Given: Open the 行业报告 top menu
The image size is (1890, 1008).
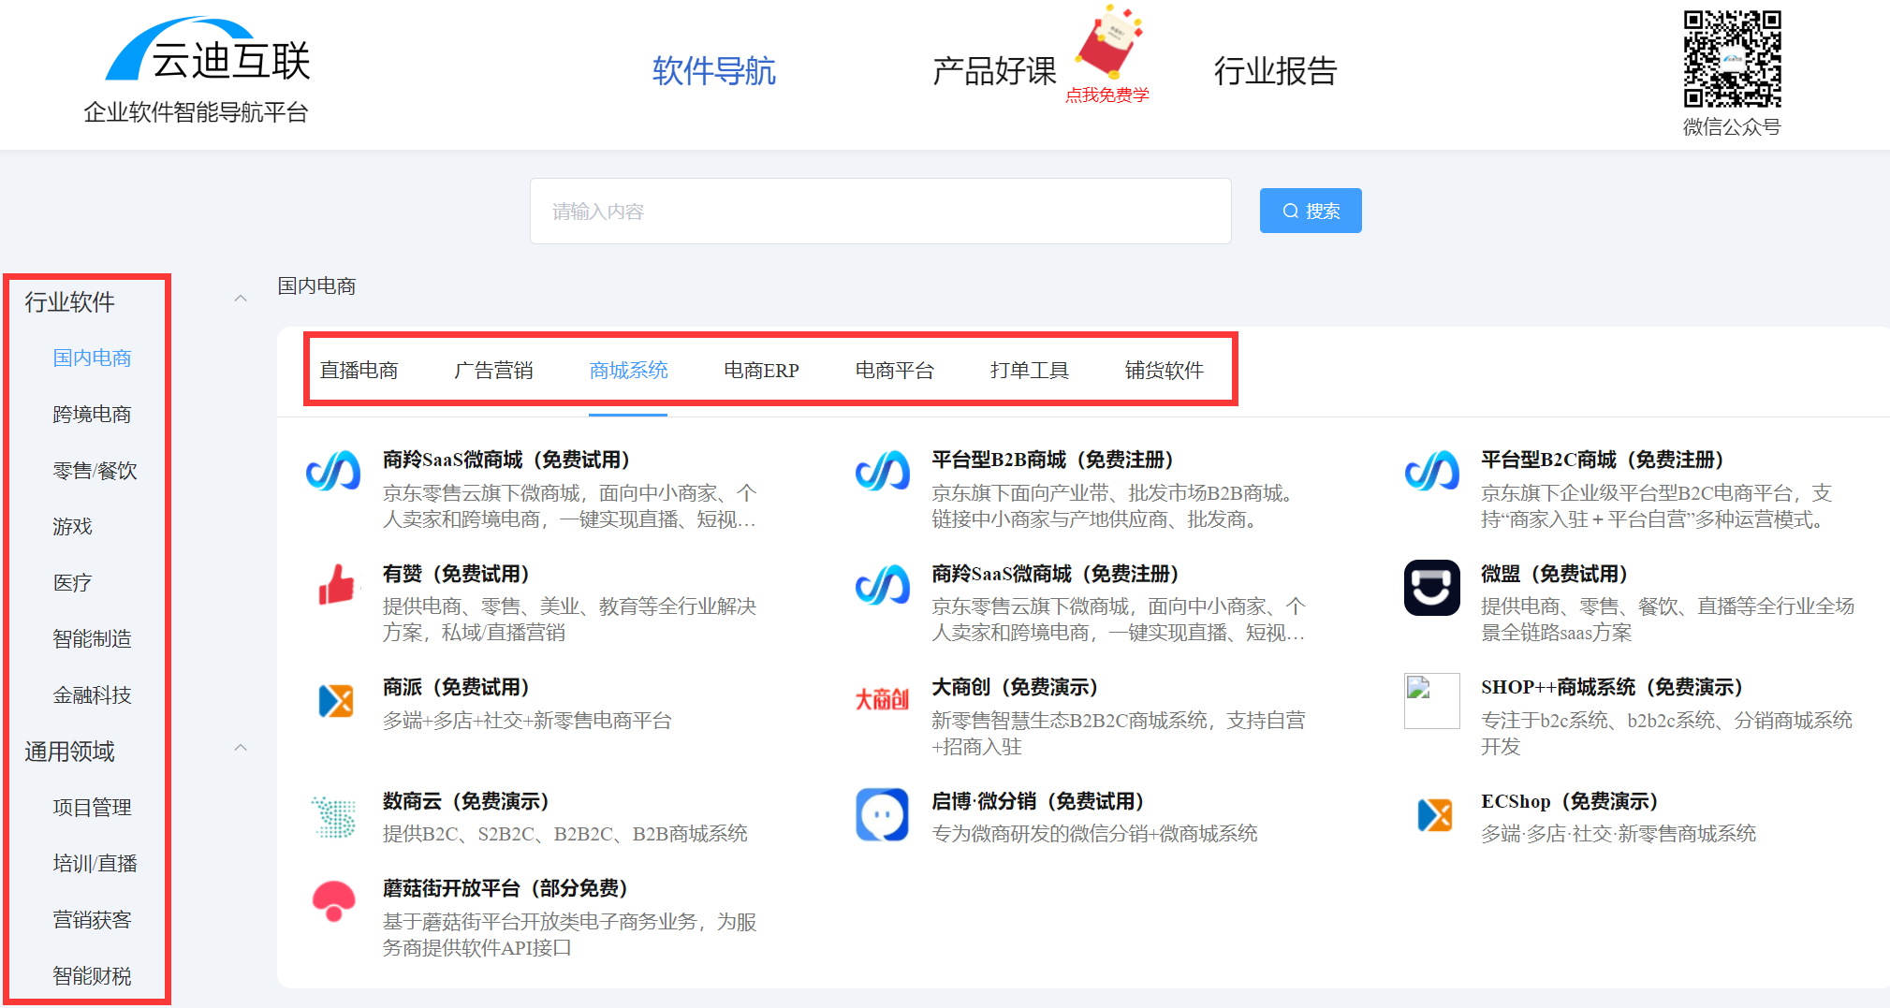Looking at the screenshot, I should [x=1275, y=71].
